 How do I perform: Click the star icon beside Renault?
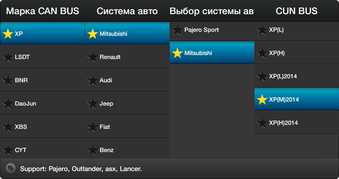92,57
